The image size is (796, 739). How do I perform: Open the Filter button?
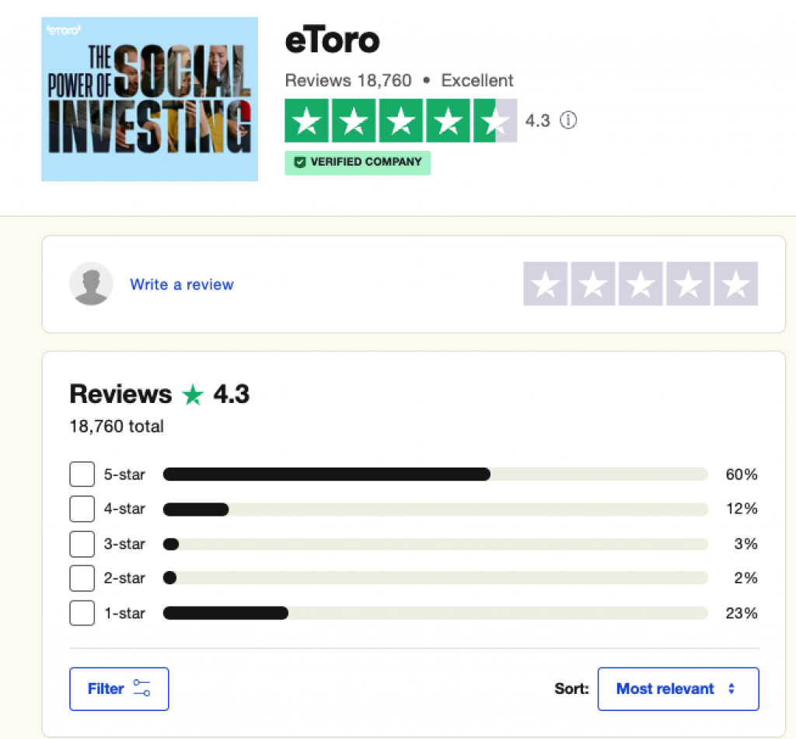(119, 688)
